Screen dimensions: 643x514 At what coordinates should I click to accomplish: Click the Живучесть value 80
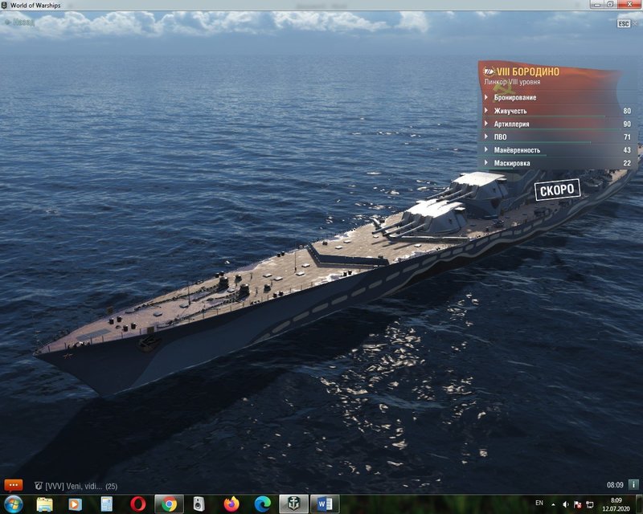click(x=627, y=111)
